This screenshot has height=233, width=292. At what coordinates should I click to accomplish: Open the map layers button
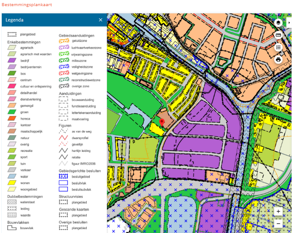278,23
